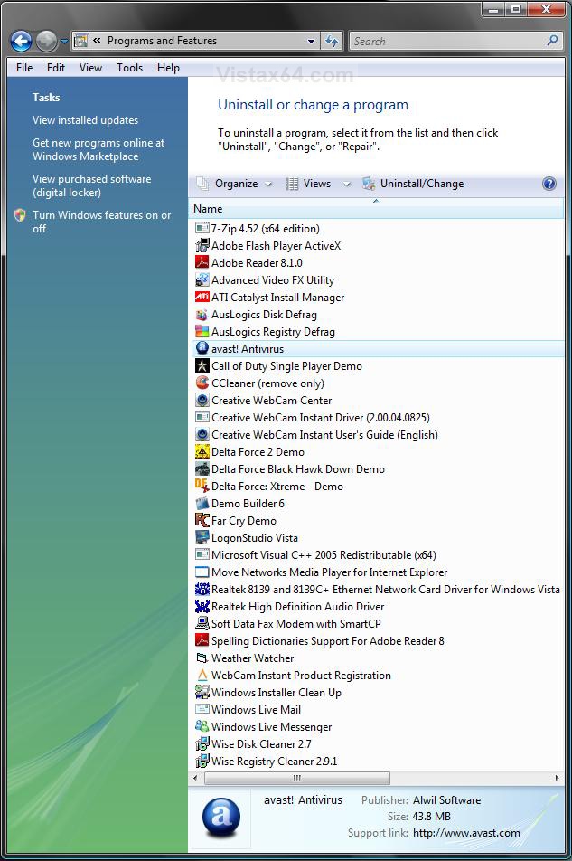Open the File menu
This screenshot has height=861, width=572.
point(24,68)
